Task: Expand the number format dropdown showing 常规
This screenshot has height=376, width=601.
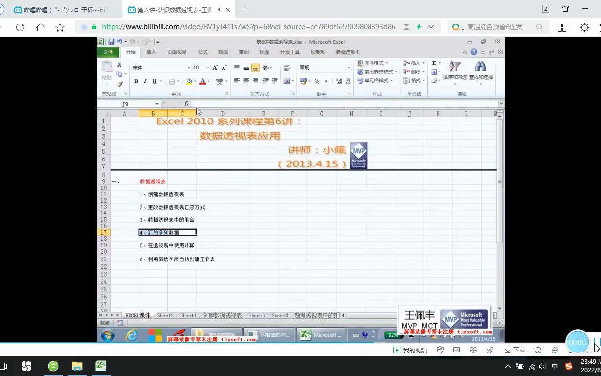Action: coord(349,68)
